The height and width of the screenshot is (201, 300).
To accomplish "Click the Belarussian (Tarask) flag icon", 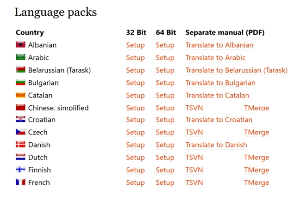I will pyautogui.click(x=20, y=69).
